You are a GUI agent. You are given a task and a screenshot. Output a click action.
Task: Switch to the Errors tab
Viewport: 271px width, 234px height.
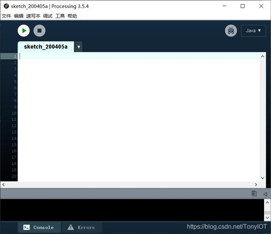point(82,227)
